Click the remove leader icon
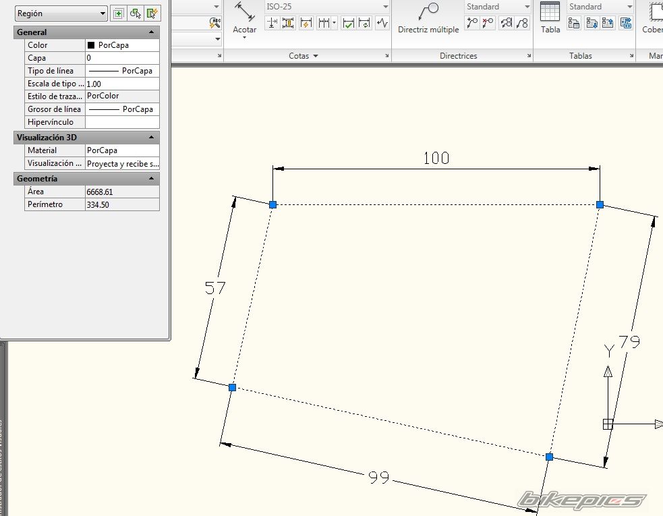Screen dimensions: 663x516 488,23
